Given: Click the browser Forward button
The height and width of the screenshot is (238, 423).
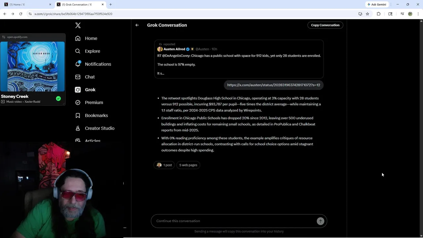Looking at the screenshot, I should click(x=13, y=14).
